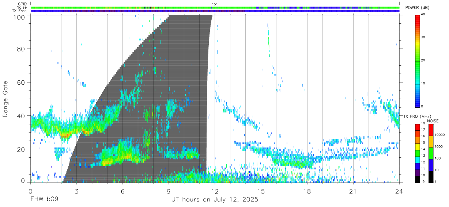This screenshot has height=207, width=449.
Task: Pick the cyan segment of the TX FRQ colorbar
Action: click(417, 160)
